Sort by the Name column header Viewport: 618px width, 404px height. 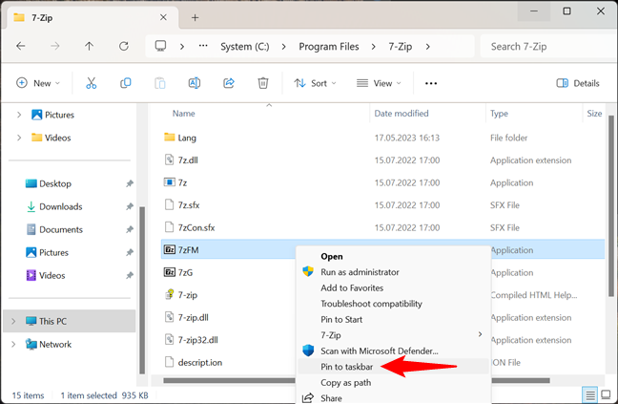(184, 114)
